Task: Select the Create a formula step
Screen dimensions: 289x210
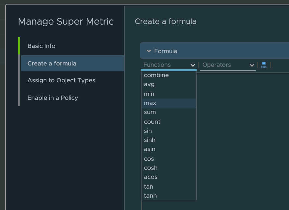Action: [72, 63]
